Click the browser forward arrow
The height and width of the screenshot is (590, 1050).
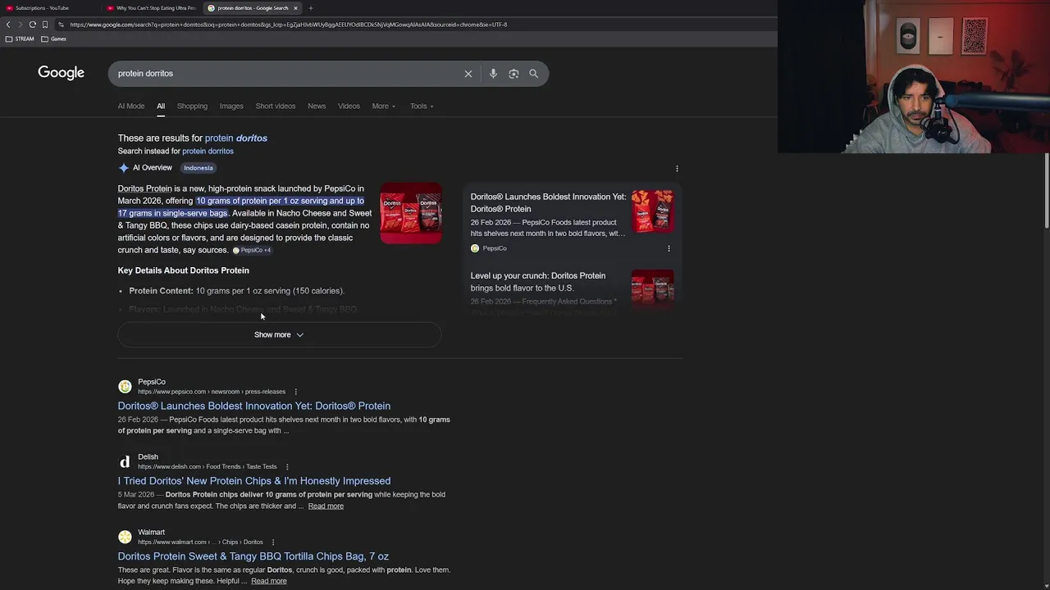(21, 25)
